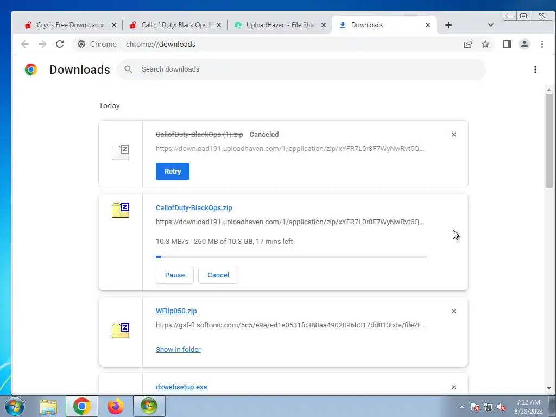Click the network tray icon
Image resolution: width=556 pixels, height=417 pixels.
[x=488, y=407]
